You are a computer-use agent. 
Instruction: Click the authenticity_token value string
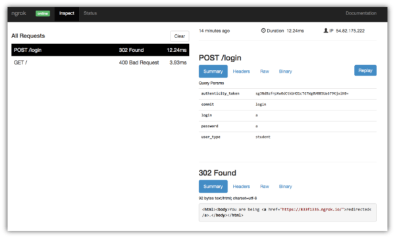[x=302, y=93]
